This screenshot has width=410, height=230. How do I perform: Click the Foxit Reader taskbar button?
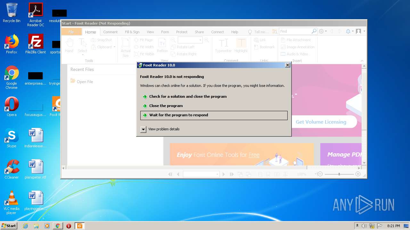(x=79, y=226)
